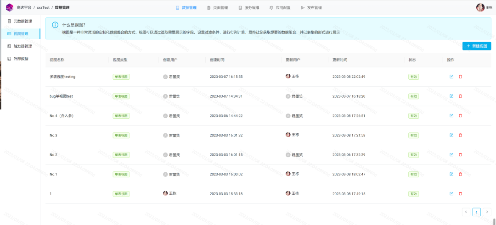Edit the No.3 view

tap(451, 135)
